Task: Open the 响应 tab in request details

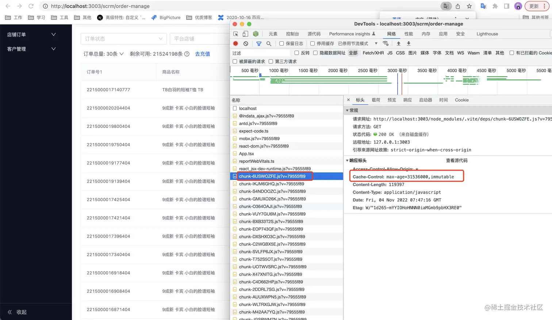Action: 407,100
